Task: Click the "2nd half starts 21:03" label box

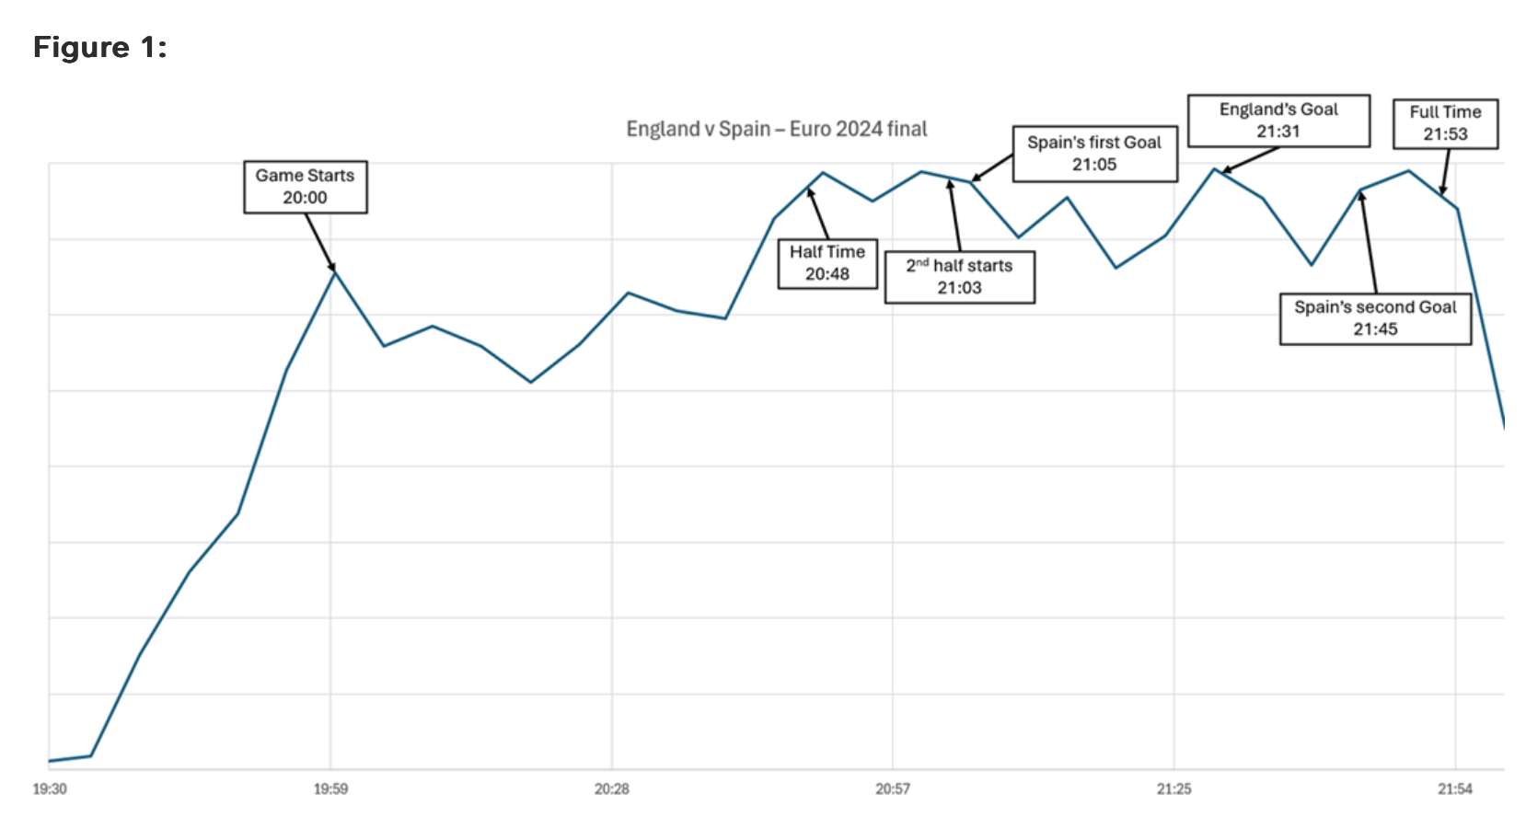Action: pos(959,277)
